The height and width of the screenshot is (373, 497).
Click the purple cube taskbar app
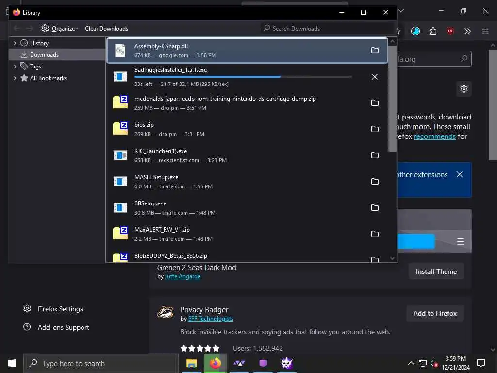coord(263,363)
